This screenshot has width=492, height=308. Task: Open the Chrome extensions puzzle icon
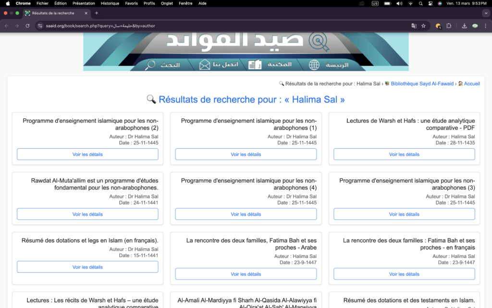point(449,26)
